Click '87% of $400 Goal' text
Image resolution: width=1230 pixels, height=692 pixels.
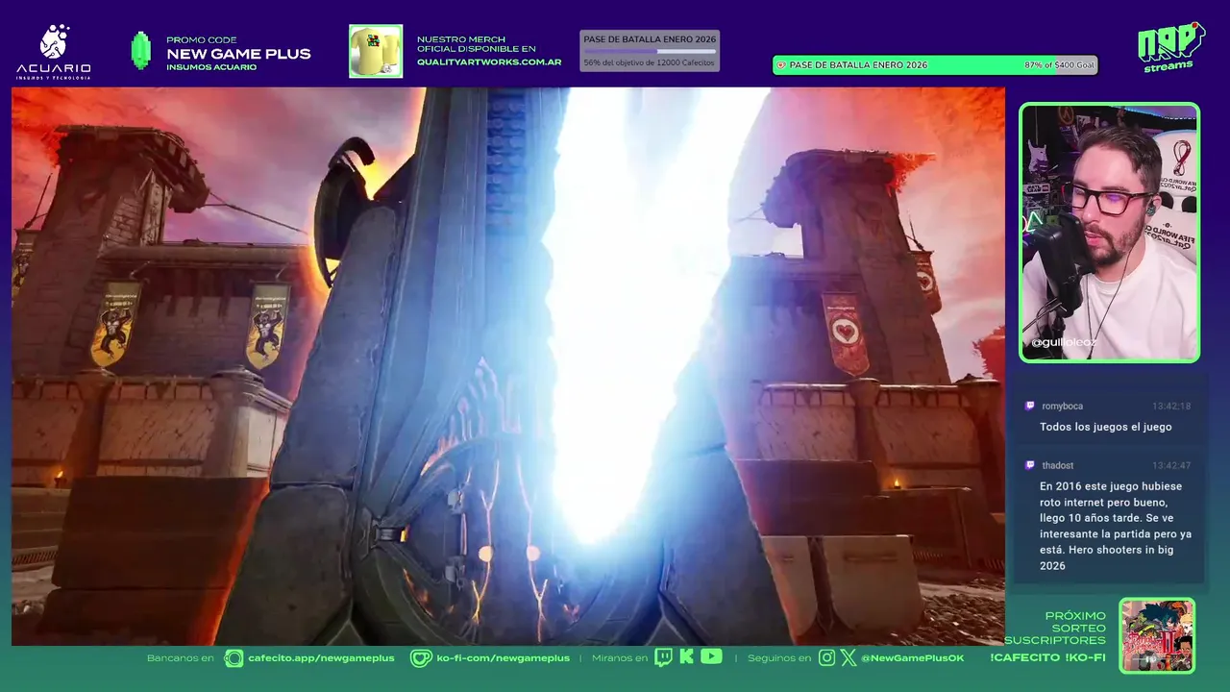point(1059,65)
